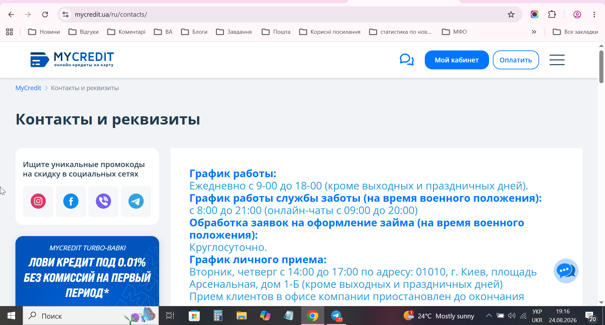Open the Telegram social link
The image size is (605, 325).
pos(136,201)
